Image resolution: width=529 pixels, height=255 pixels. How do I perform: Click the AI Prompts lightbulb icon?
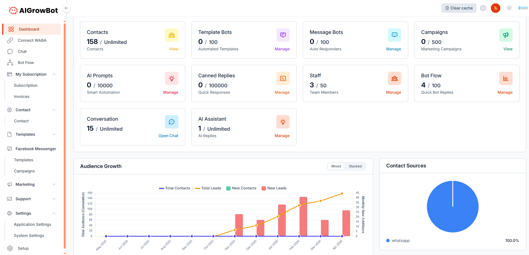[171, 78]
